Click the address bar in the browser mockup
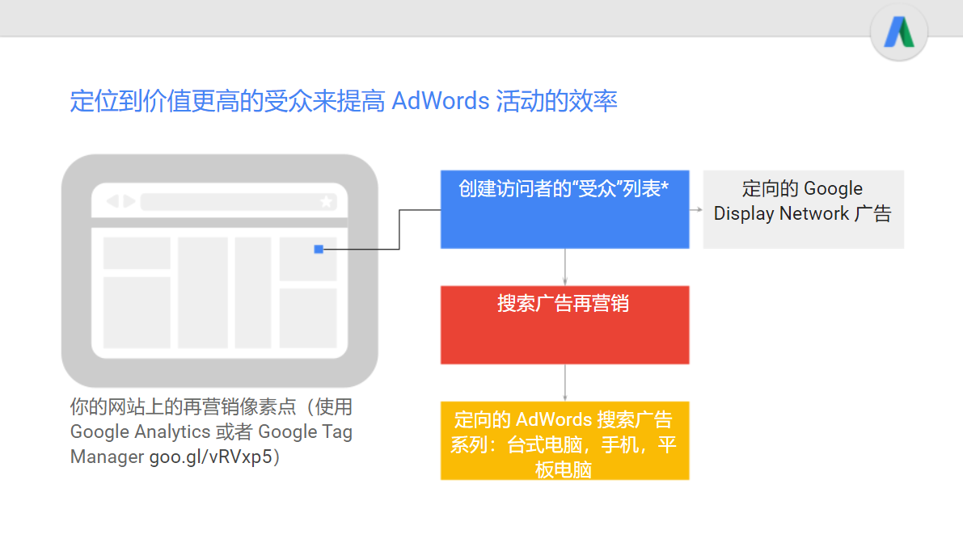The width and height of the screenshot is (963, 543). click(x=239, y=201)
